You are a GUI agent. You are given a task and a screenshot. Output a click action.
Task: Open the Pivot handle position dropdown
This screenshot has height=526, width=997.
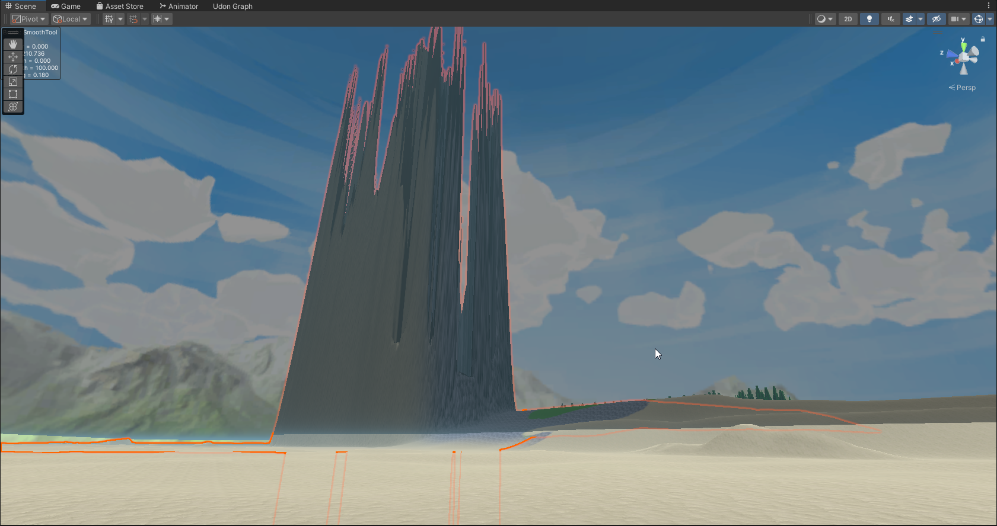(28, 19)
